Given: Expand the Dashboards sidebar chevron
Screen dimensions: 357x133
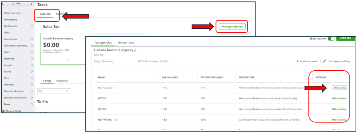Looking at the screenshot, I should point(32,26).
